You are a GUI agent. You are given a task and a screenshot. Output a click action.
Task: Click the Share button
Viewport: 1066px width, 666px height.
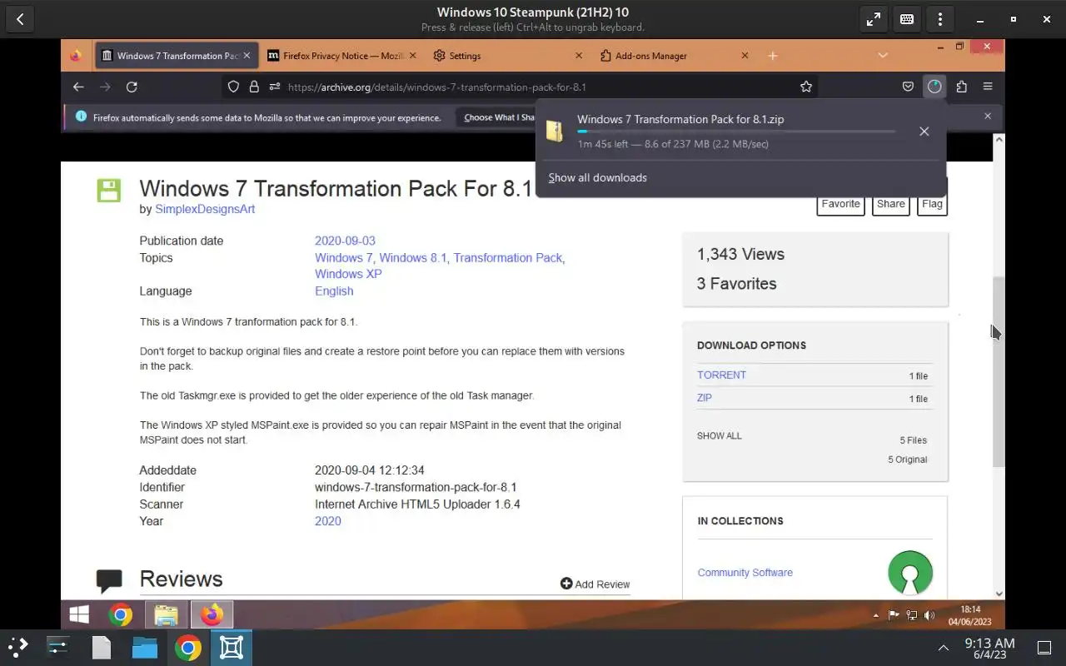click(890, 204)
